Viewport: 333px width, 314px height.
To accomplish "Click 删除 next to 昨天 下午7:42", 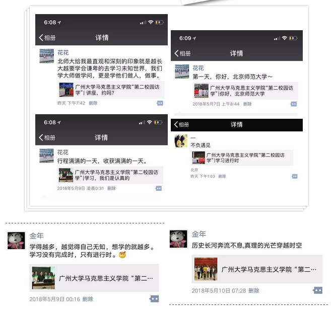I will coord(93,103).
